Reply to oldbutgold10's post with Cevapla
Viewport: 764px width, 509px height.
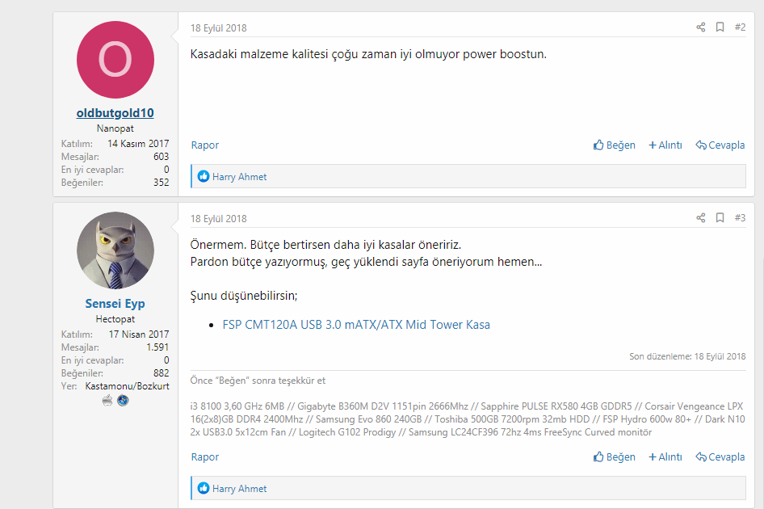click(x=720, y=145)
